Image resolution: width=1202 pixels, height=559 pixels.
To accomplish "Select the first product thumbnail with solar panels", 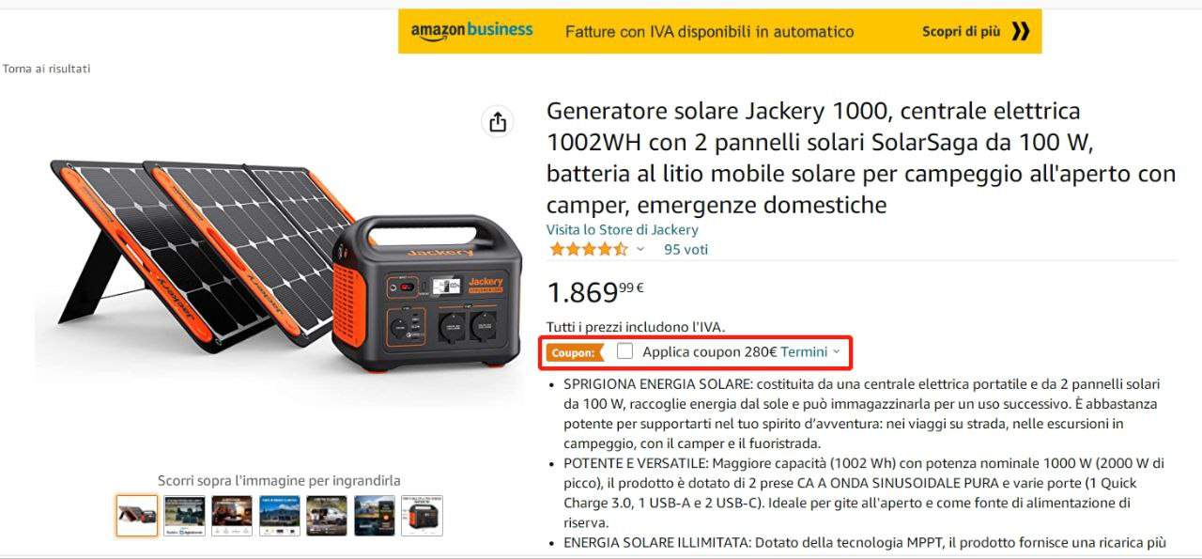I will (x=137, y=516).
